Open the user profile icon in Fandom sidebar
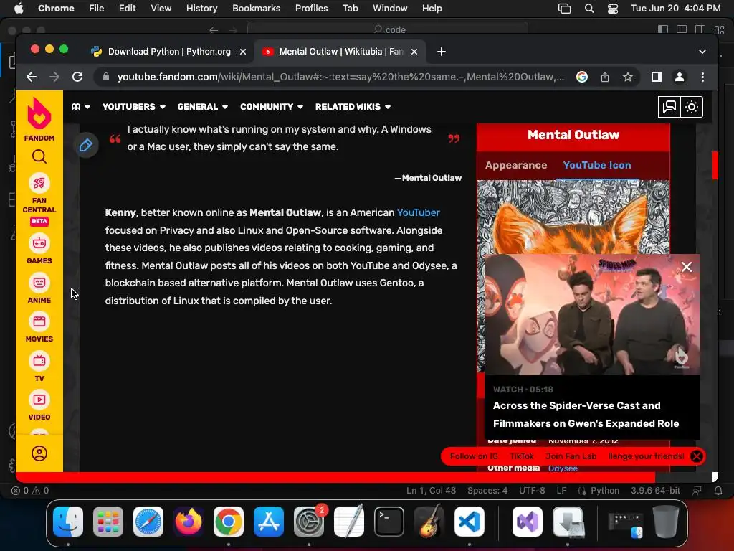Screen dimensions: 734x551 39,453
